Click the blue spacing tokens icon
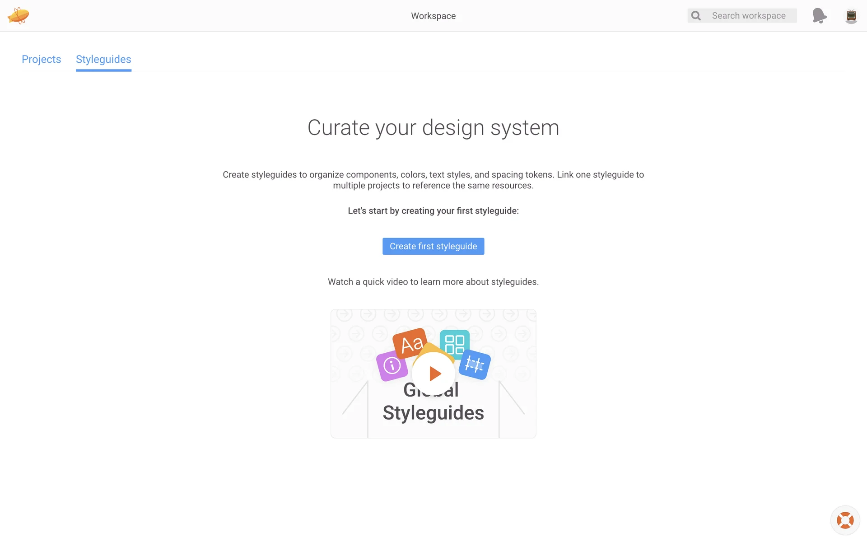867x542 pixels. click(475, 364)
